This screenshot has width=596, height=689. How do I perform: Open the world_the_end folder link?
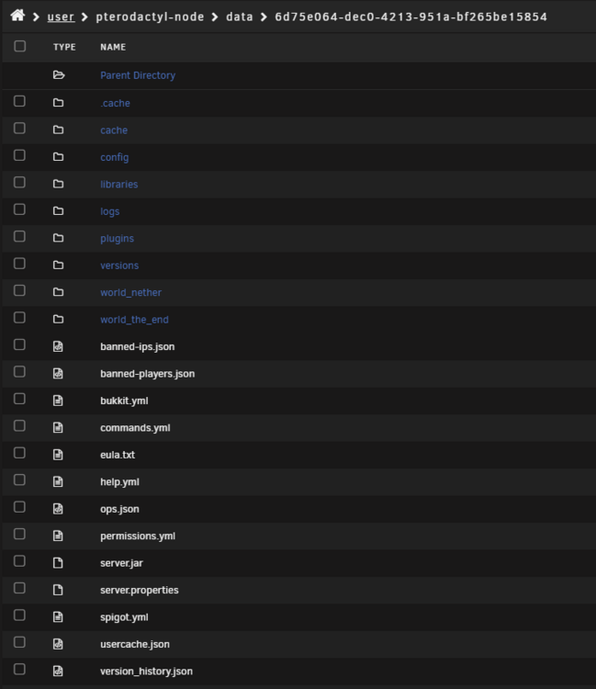[x=134, y=320]
